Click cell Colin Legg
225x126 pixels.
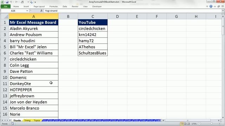point(34,65)
